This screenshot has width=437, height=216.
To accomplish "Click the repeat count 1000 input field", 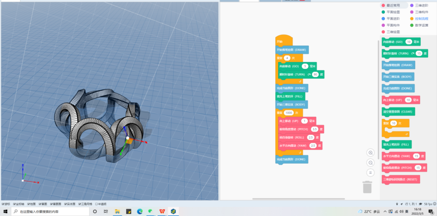I will [x=289, y=112].
